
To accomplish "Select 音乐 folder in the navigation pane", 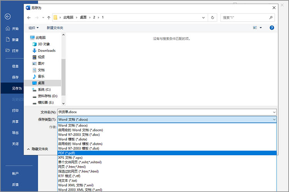I will [x=41, y=76].
